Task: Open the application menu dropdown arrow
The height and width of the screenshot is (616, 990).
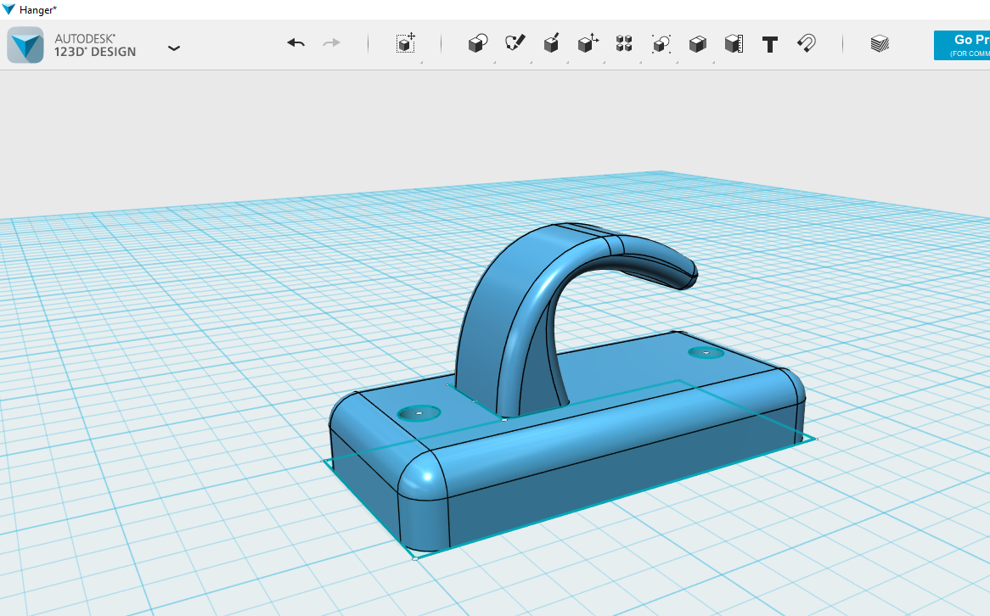Action: (174, 48)
